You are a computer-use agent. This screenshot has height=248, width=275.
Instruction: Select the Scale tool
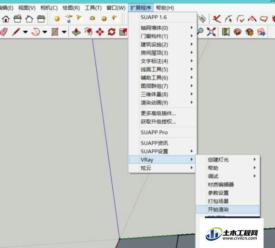click(x=123, y=32)
